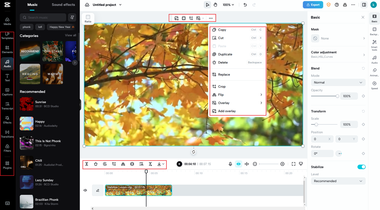The width and height of the screenshot is (380, 210).
Task: Open the Ratio canvas setting
Action: (88, 18)
